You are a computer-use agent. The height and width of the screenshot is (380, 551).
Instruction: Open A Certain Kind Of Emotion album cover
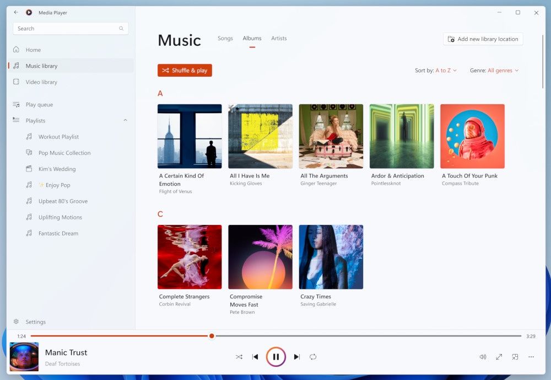coord(190,136)
